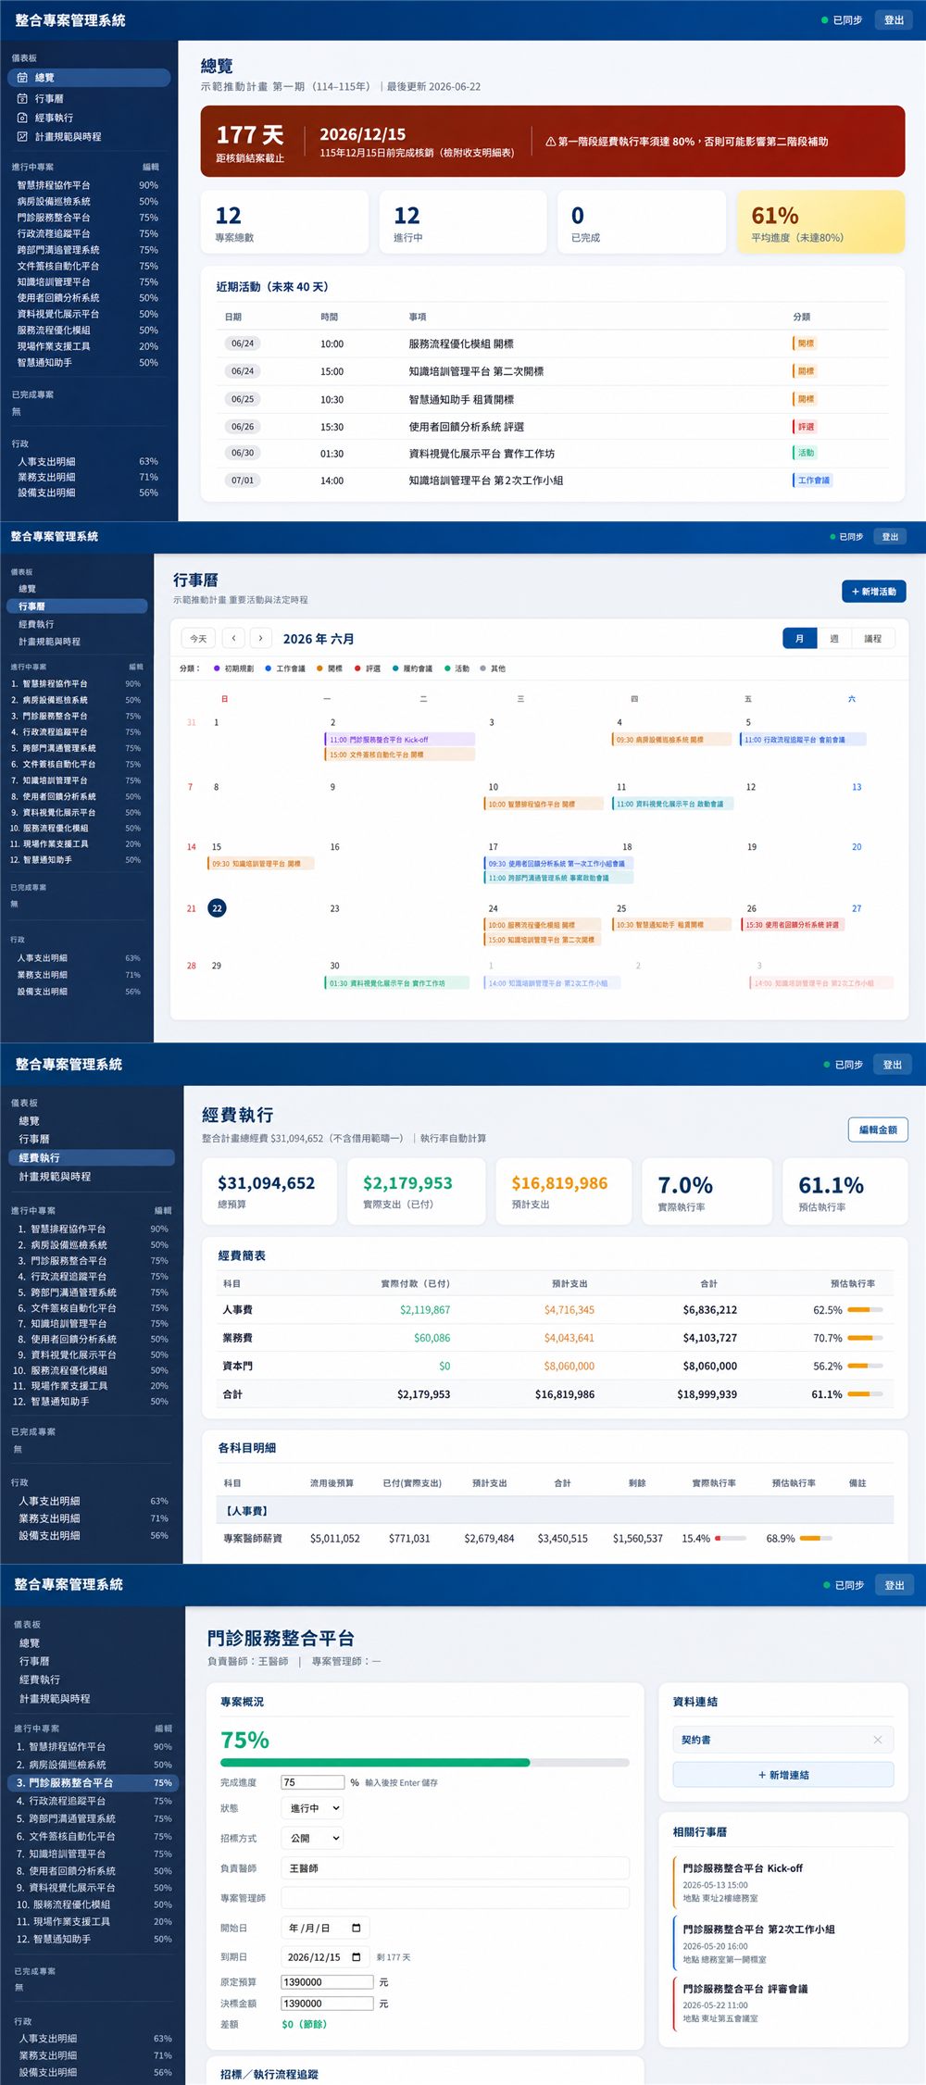926x2085 pixels.
Task: Toggle the 評選 category filter dot
Action: (x=357, y=668)
